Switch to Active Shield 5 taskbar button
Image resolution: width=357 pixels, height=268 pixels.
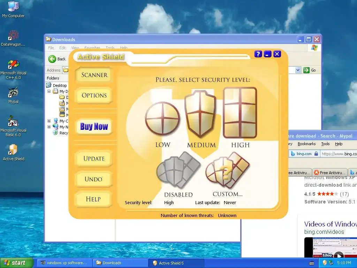point(176,263)
